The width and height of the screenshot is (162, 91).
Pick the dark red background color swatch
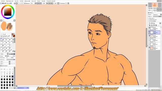click(14, 36)
